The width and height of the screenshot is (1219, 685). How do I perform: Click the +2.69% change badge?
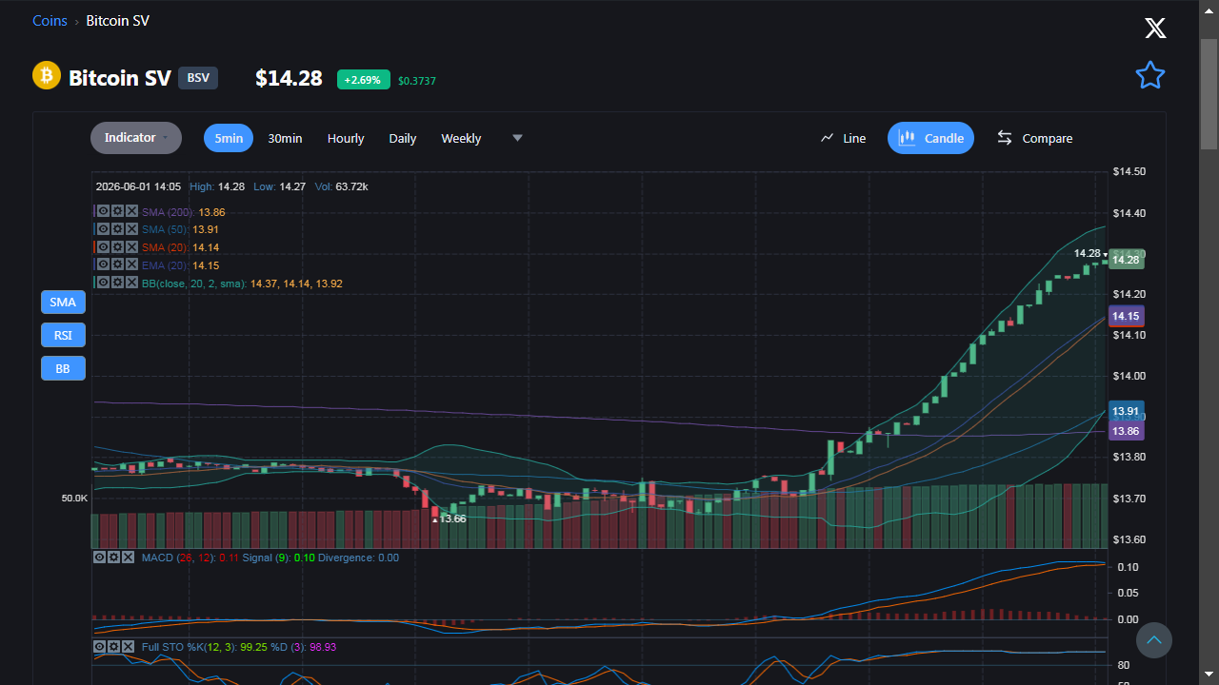(x=363, y=80)
